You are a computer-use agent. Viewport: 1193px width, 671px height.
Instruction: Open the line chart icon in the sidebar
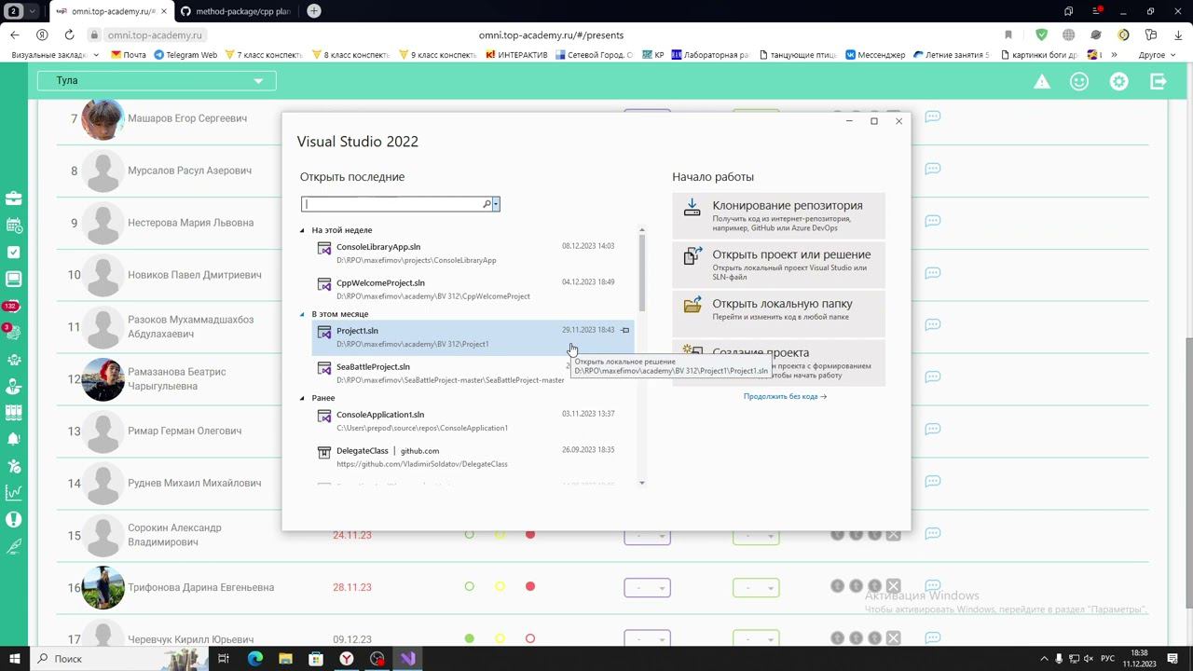[x=14, y=493]
